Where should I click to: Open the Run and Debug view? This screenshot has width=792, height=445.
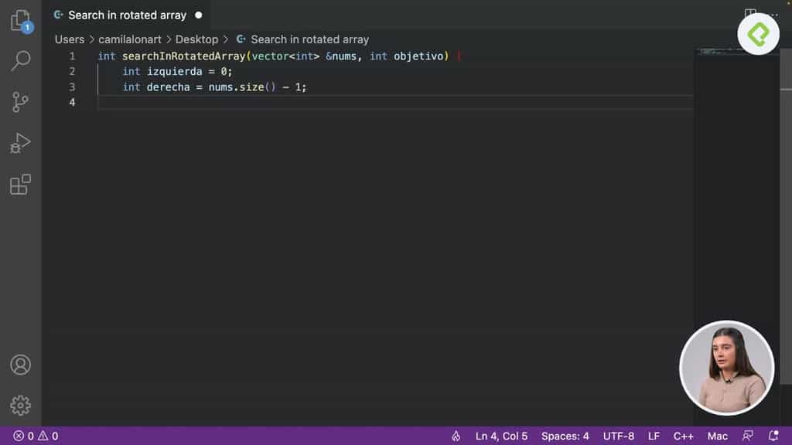[20, 142]
